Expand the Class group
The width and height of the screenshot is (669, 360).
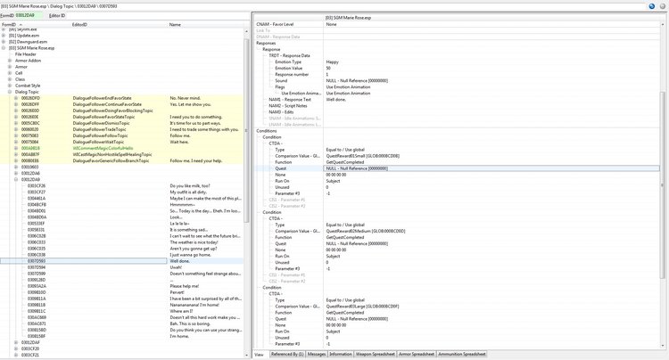tap(10, 79)
